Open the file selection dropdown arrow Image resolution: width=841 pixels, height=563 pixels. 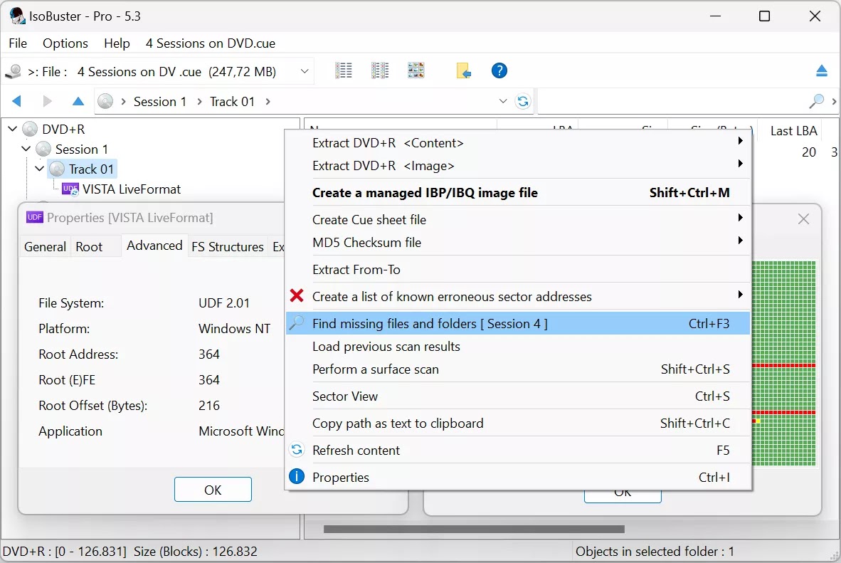[304, 70]
